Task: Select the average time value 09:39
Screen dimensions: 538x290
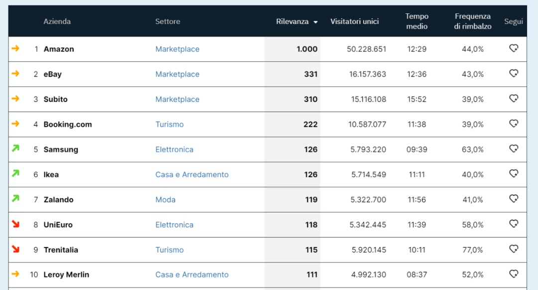Action: click(417, 149)
